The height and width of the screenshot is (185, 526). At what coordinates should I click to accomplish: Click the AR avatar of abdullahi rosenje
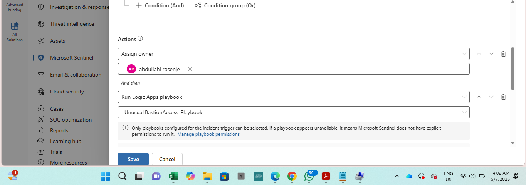[131, 69]
